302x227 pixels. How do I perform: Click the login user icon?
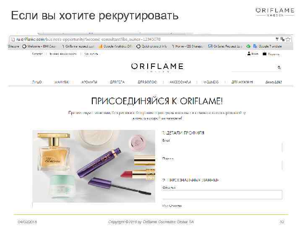tap(249, 53)
